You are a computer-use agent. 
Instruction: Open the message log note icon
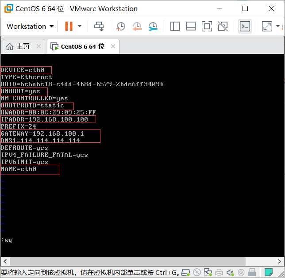click(x=269, y=272)
